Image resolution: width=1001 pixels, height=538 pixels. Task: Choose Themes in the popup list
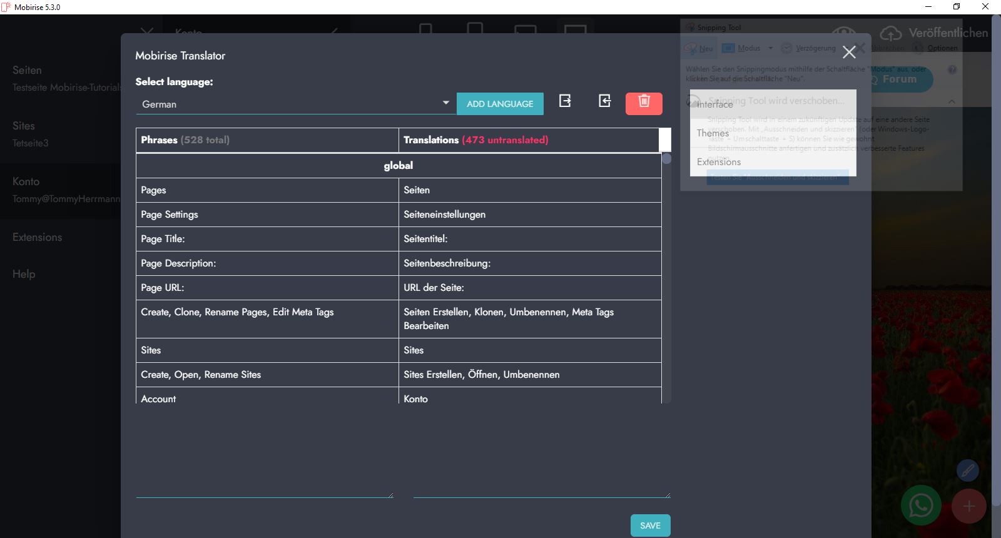[713, 133]
